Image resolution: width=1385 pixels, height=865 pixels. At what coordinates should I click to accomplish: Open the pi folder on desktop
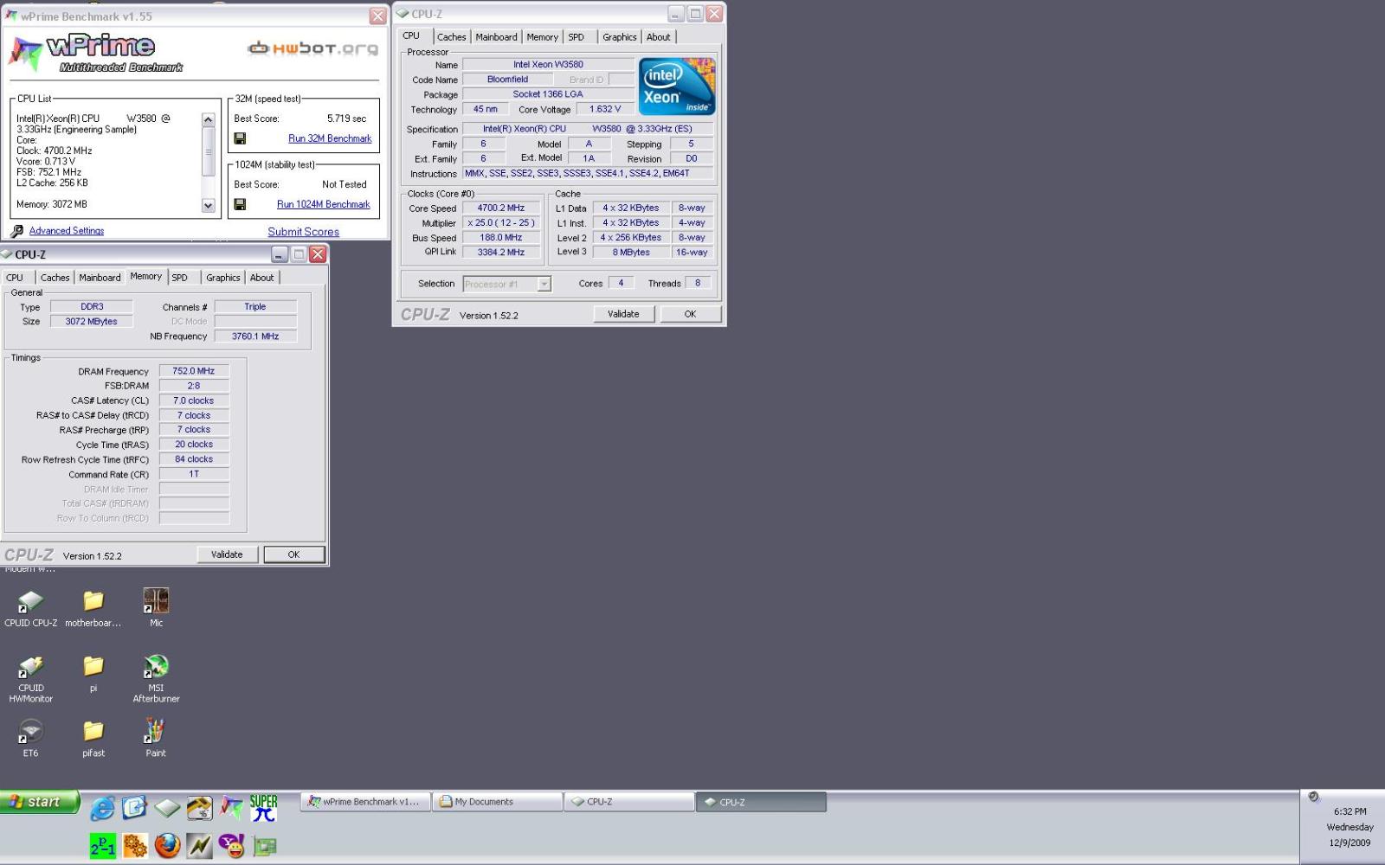pos(93,674)
